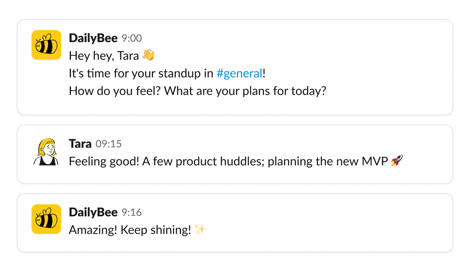
Task: Click the 09:15 timestamp next to Tara
Action: click(109, 144)
